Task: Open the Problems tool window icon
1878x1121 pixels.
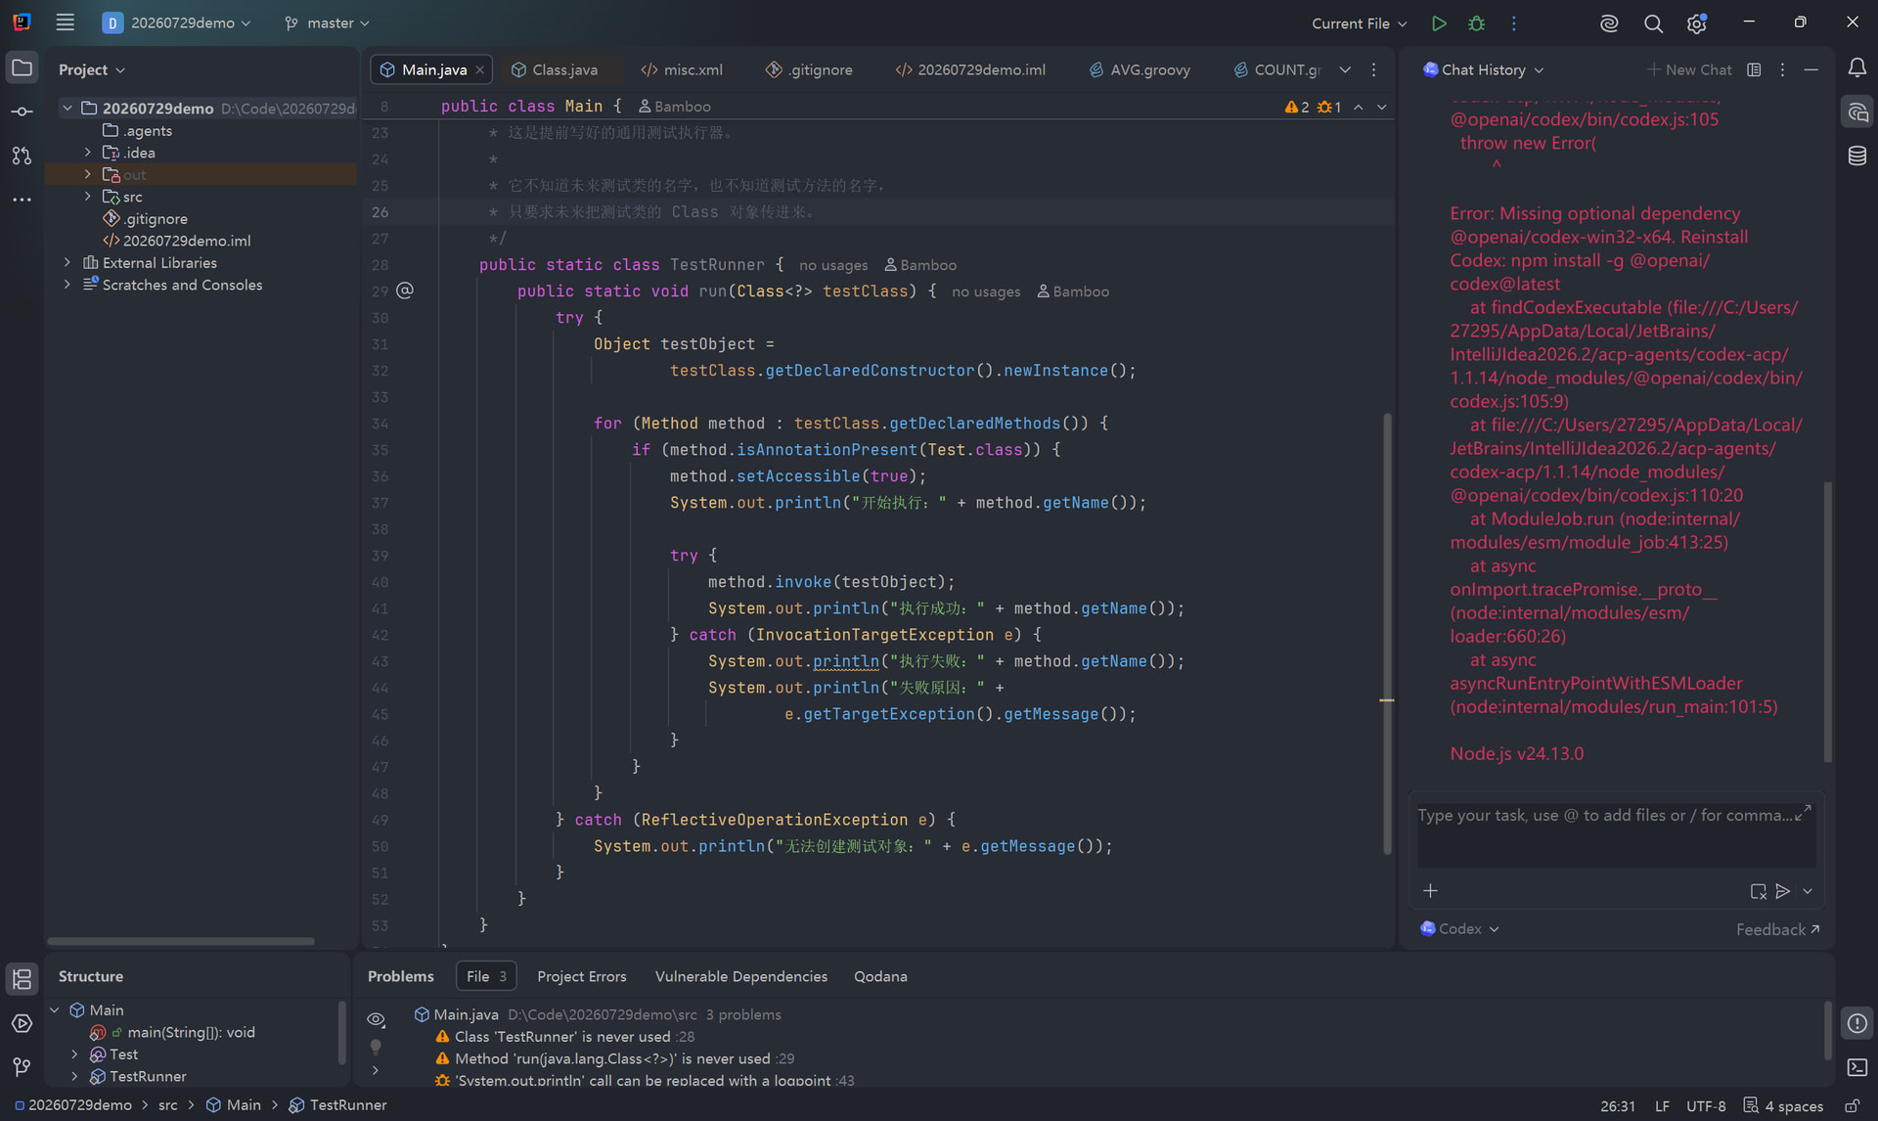Action: click(1856, 1023)
